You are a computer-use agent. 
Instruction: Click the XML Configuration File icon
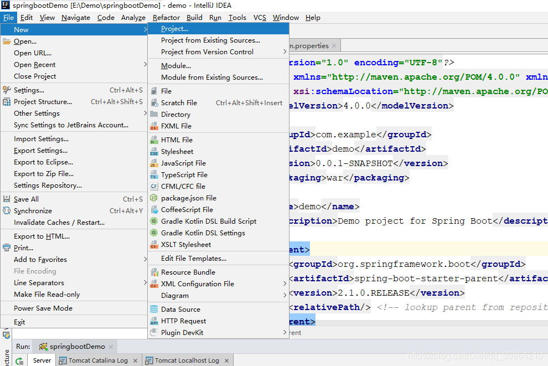[x=154, y=284]
